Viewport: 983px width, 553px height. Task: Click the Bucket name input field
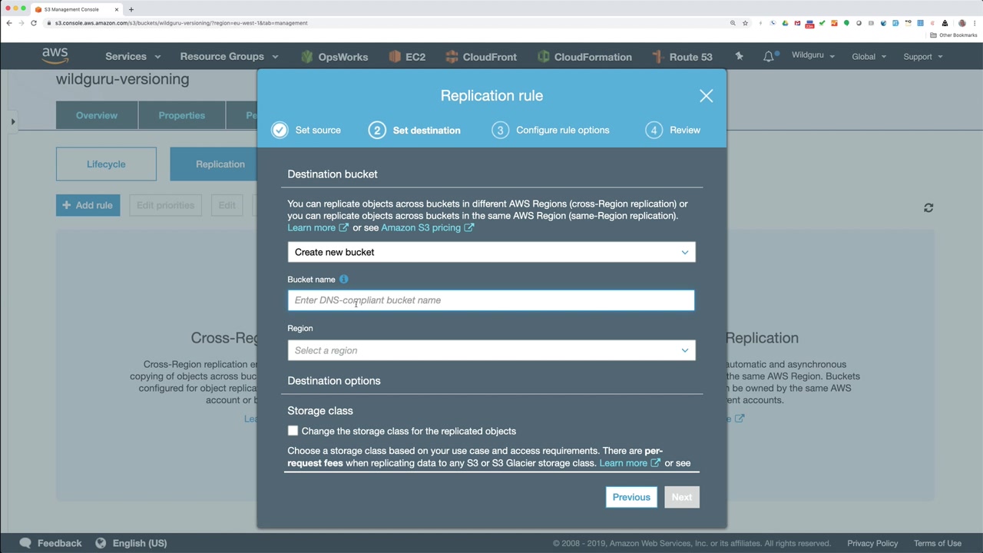coord(491,300)
